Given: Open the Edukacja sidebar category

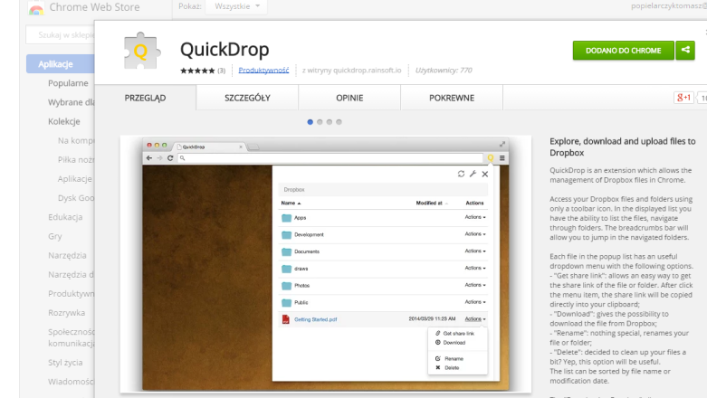Looking at the screenshot, I should 65,217.
